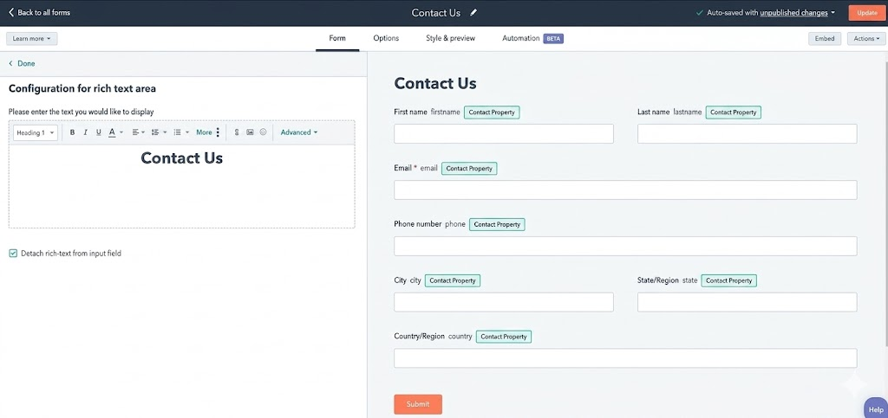The height and width of the screenshot is (418, 888).
Task: Go back to all forms
Action: 39,12
